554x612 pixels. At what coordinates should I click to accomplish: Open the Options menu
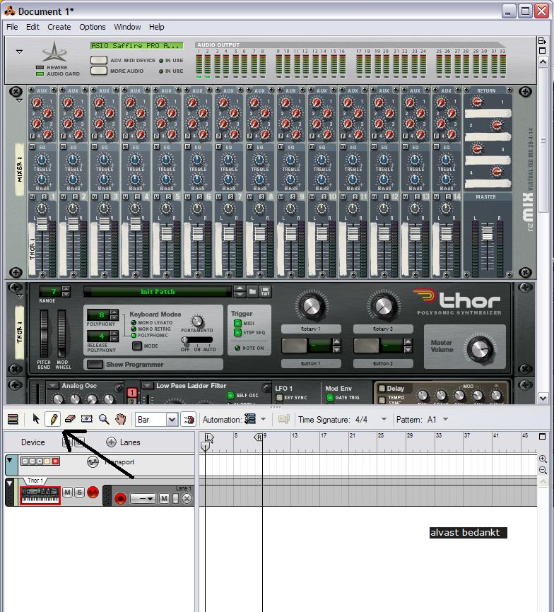[x=92, y=27]
